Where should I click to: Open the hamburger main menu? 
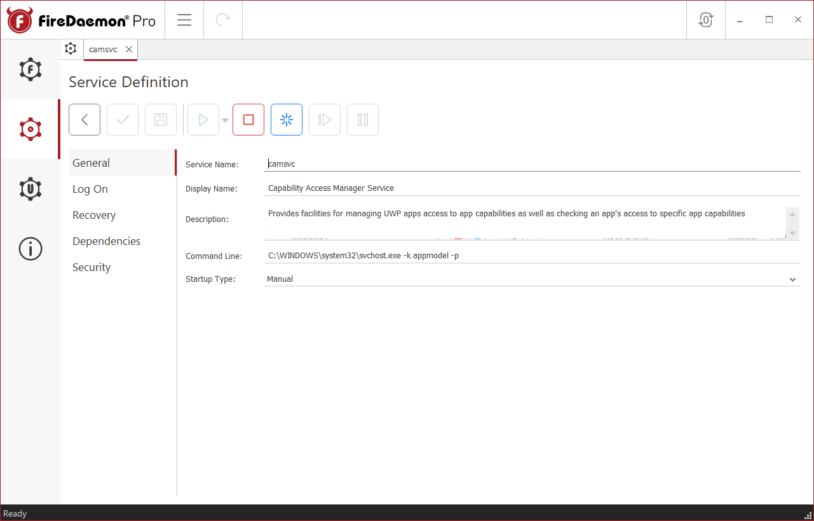click(184, 20)
